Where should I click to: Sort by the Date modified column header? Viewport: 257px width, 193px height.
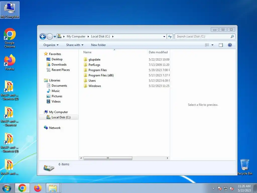coord(158,52)
